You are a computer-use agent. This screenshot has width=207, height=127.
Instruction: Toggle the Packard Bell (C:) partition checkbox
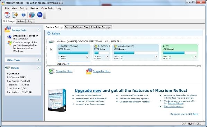[x=156, y=57]
